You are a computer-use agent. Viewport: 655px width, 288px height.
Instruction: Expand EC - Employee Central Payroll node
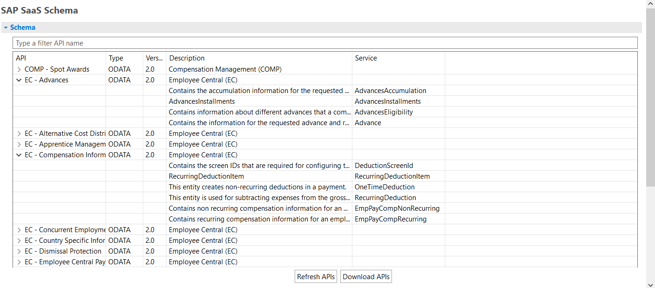tap(19, 262)
